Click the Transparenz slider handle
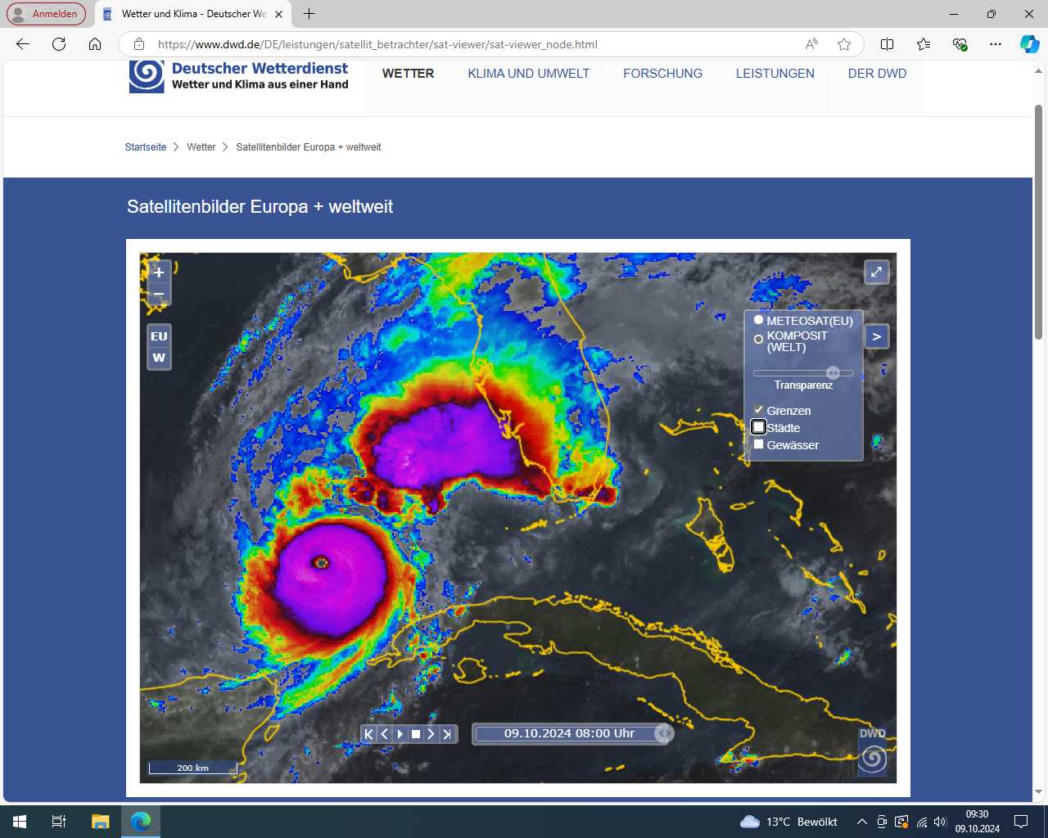Viewport: 1048px width, 838px height. (833, 372)
